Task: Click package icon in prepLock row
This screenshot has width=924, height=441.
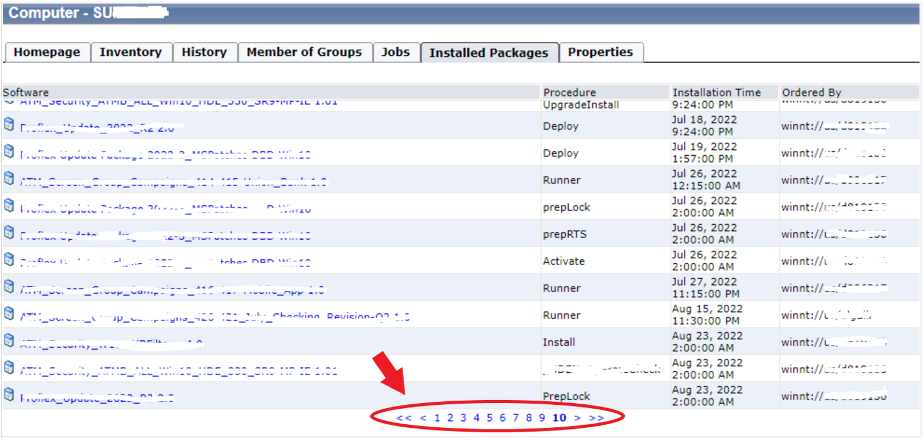Action: pos(9,205)
